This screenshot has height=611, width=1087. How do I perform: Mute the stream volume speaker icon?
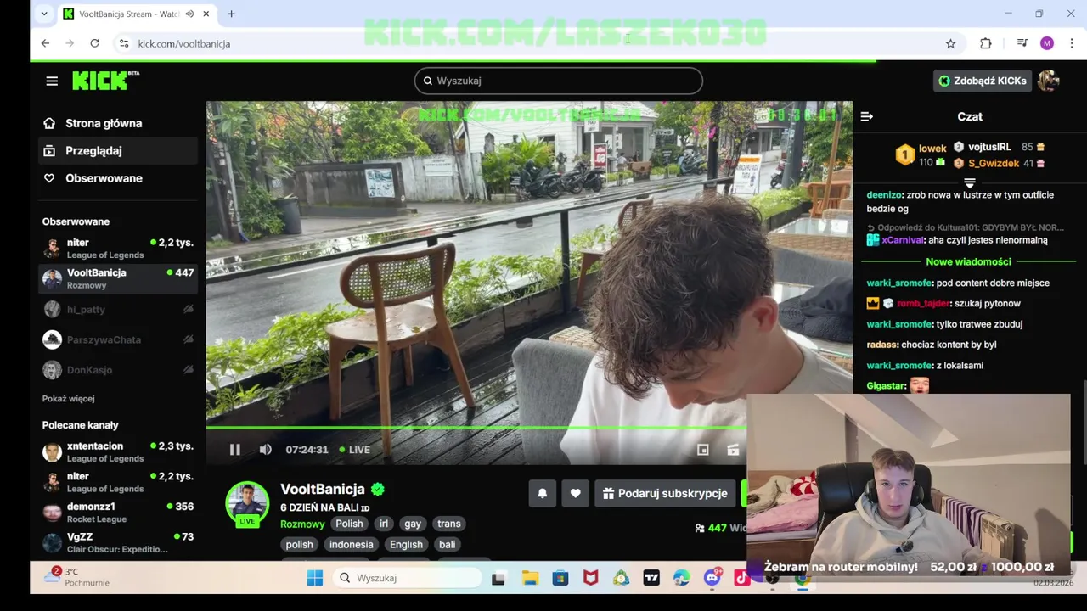(266, 450)
